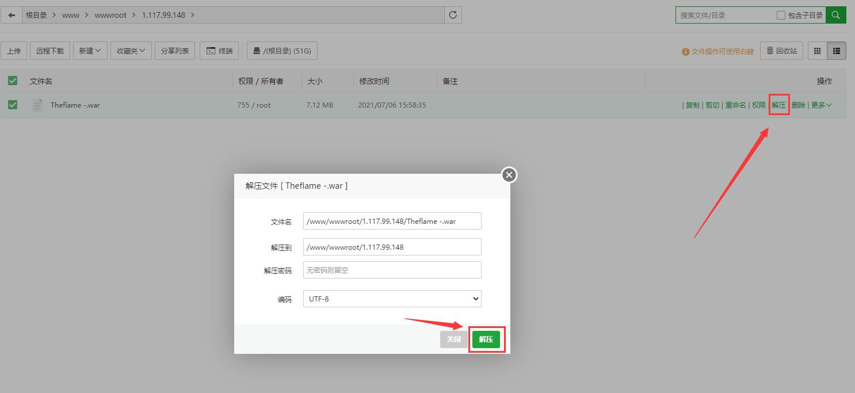This screenshot has width=855, height=393.
Task: Open the 更多 (More) actions dropdown
Action: (821, 105)
